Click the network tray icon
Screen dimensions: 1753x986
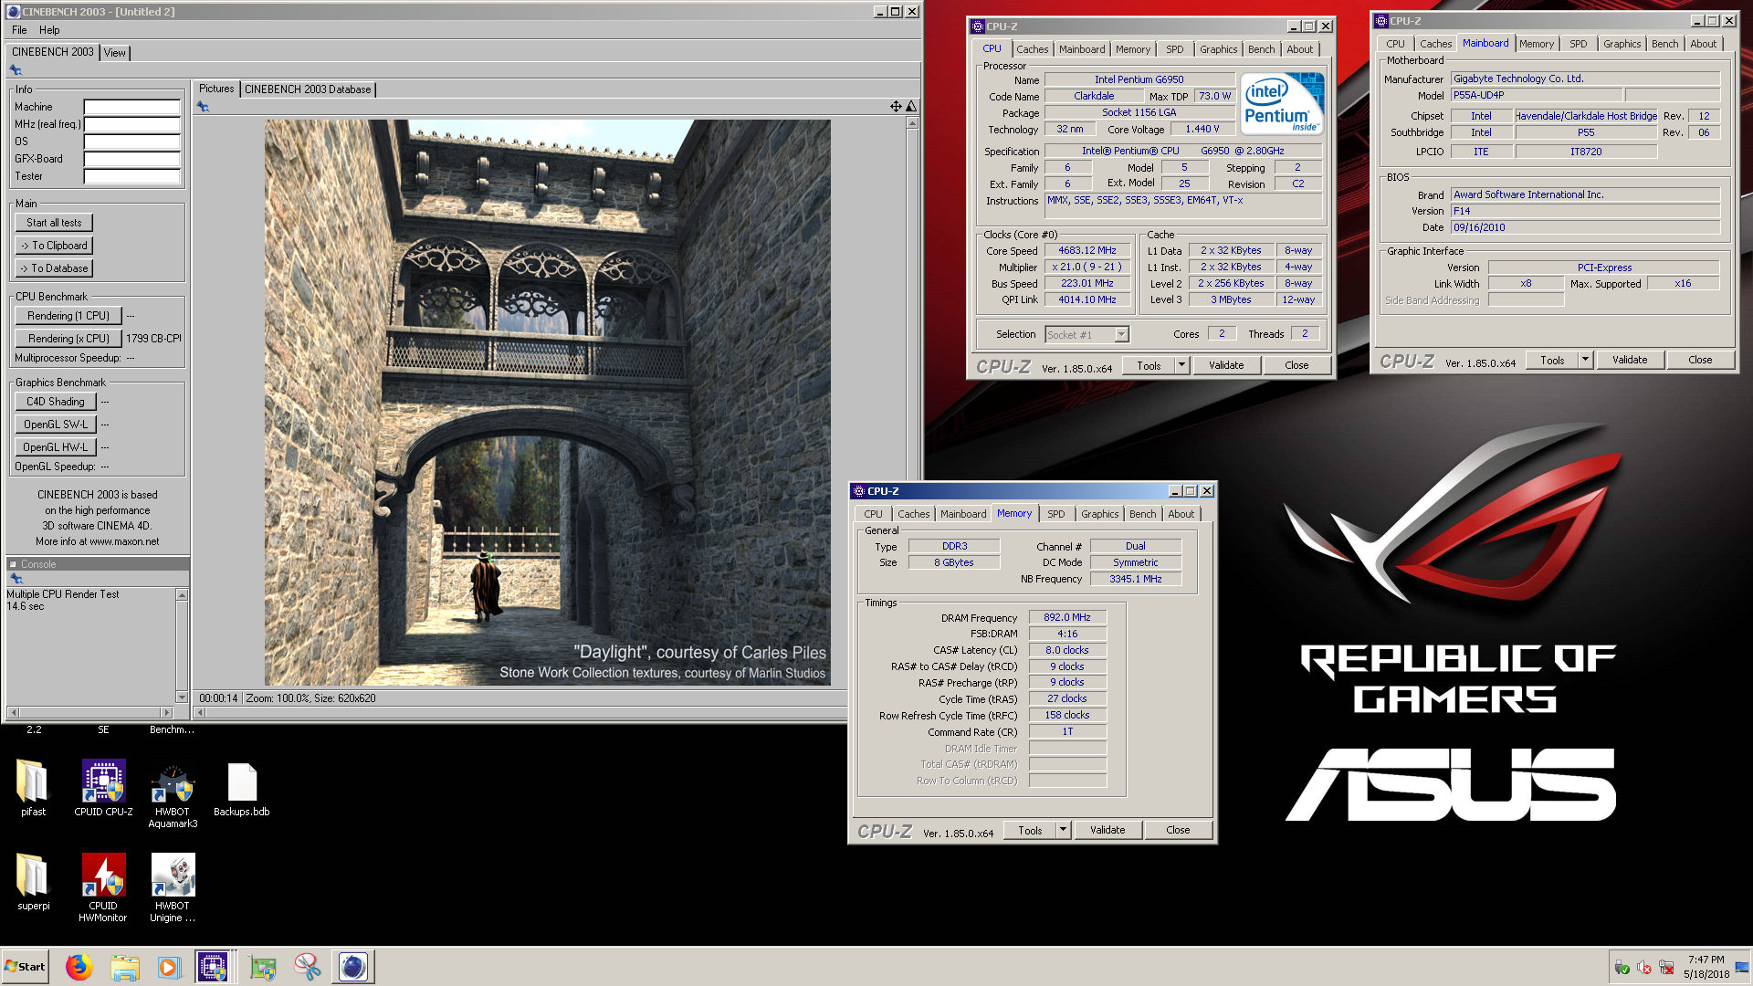pyautogui.click(x=1666, y=968)
